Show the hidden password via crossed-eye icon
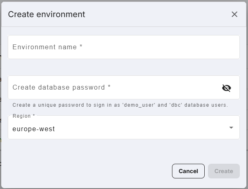The image size is (248, 189). pos(226,88)
